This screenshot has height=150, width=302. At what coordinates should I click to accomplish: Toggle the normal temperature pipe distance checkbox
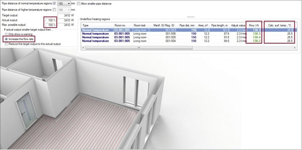pos(54,3)
